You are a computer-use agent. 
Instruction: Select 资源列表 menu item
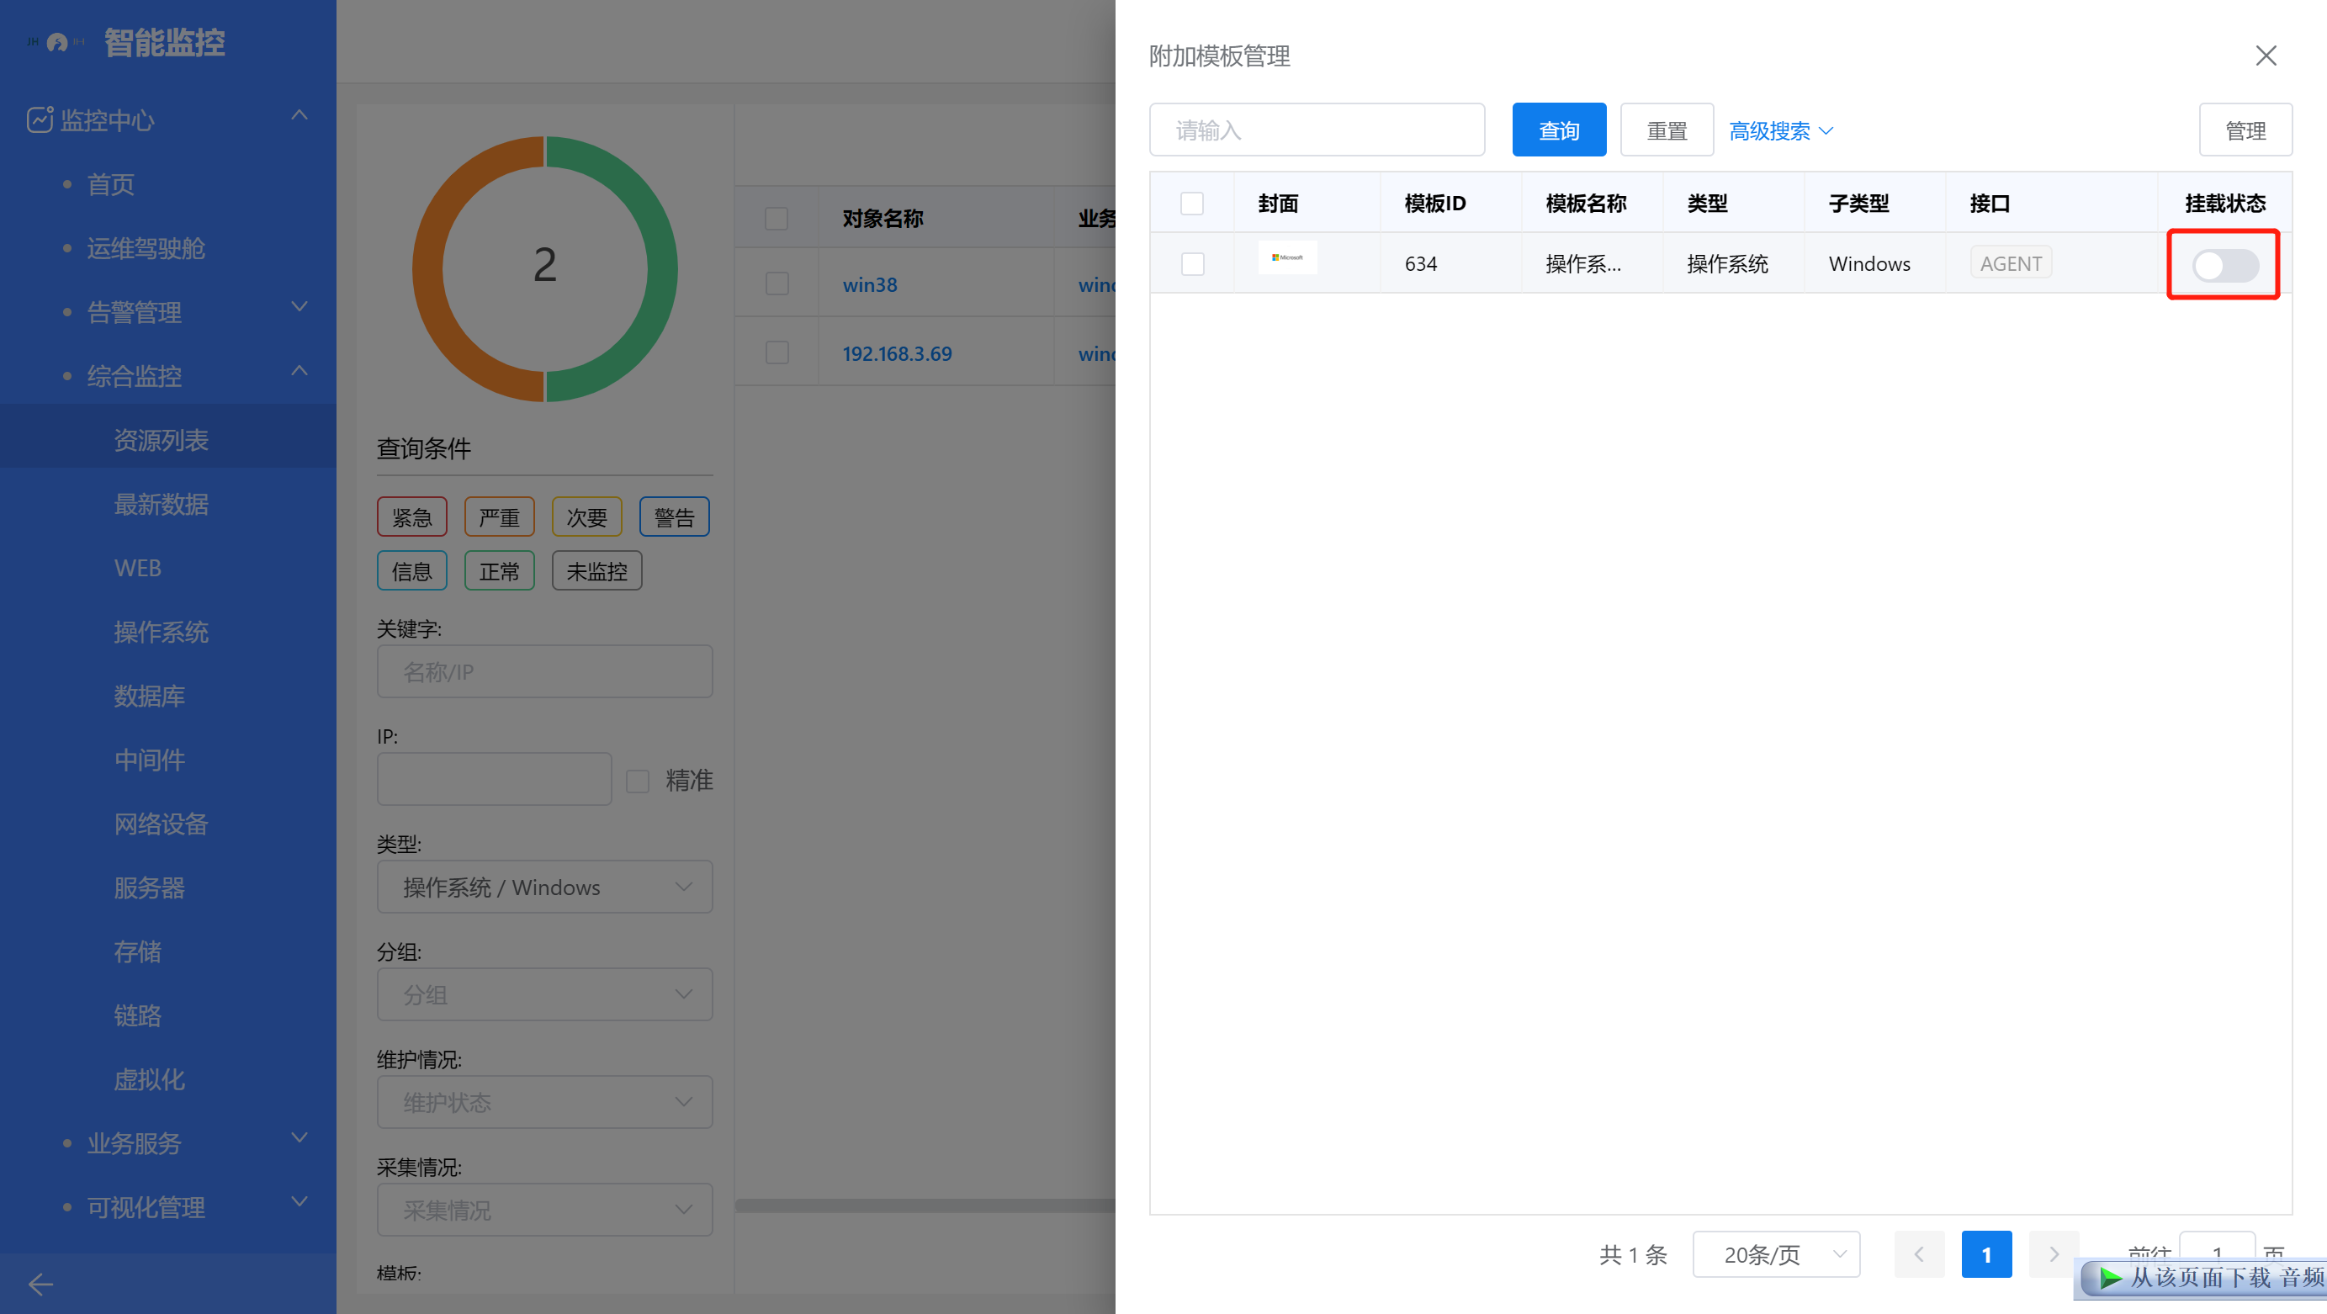(x=168, y=440)
